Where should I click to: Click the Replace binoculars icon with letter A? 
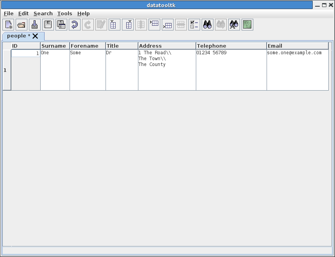coord(234,25)
